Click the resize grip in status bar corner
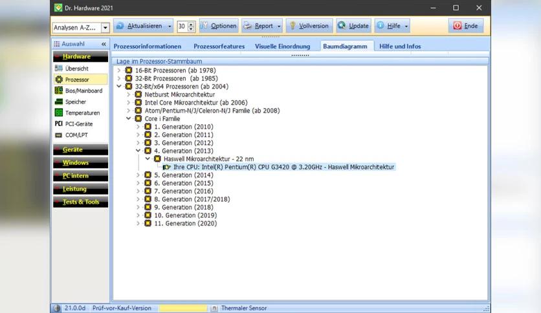Image resolution: width=541 pixels, height=313 pixels. (486, 309)
